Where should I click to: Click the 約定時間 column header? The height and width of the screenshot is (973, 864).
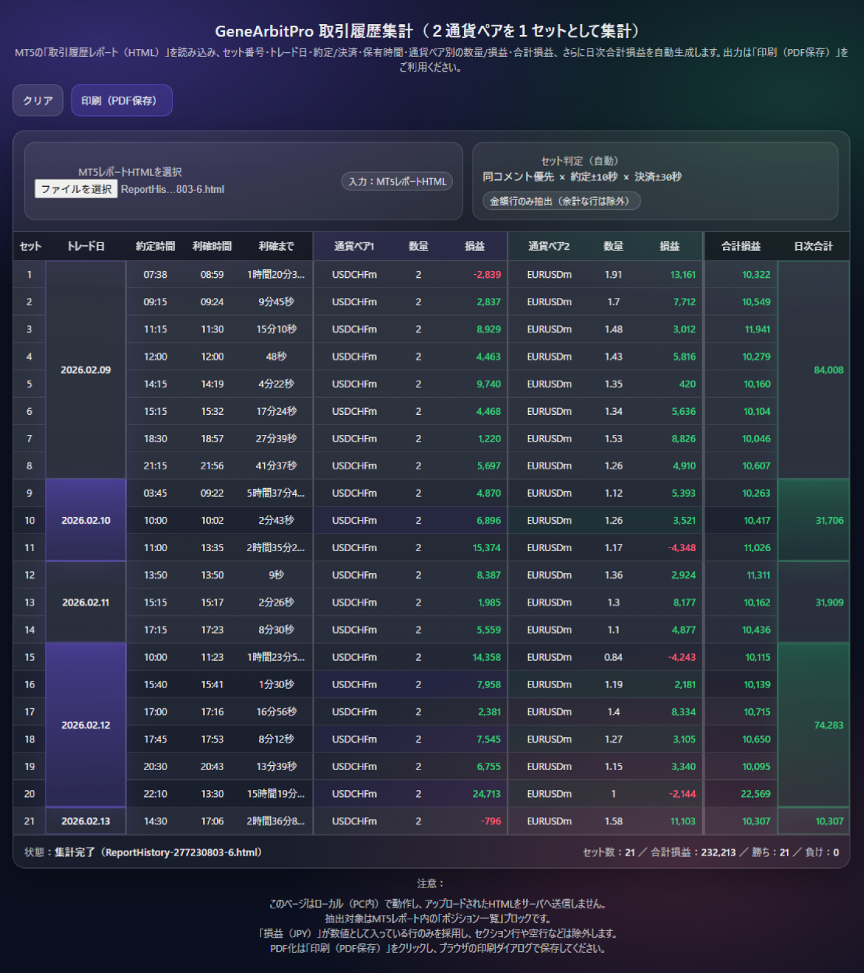[x=156, y=246]
